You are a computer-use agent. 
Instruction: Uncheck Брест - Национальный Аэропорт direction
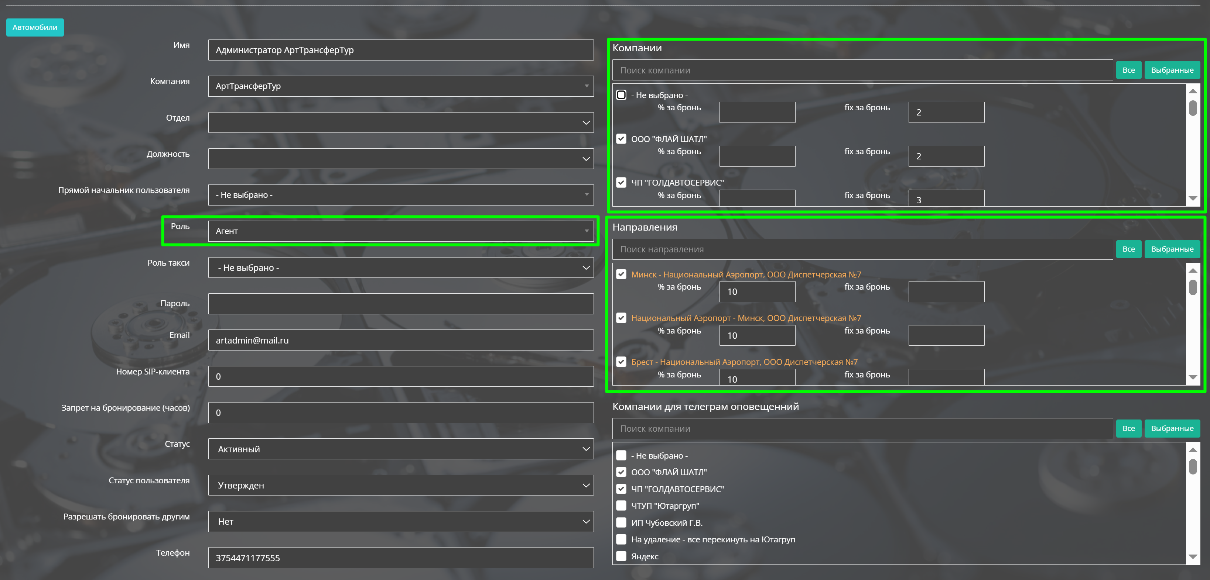pos(621,362)
